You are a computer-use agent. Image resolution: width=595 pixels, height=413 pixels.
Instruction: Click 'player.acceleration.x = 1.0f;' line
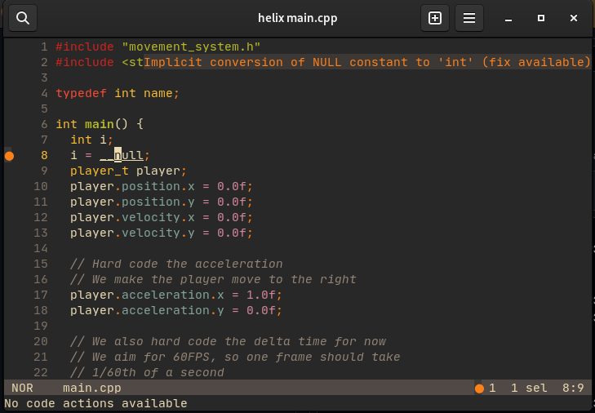click(176, 295)
